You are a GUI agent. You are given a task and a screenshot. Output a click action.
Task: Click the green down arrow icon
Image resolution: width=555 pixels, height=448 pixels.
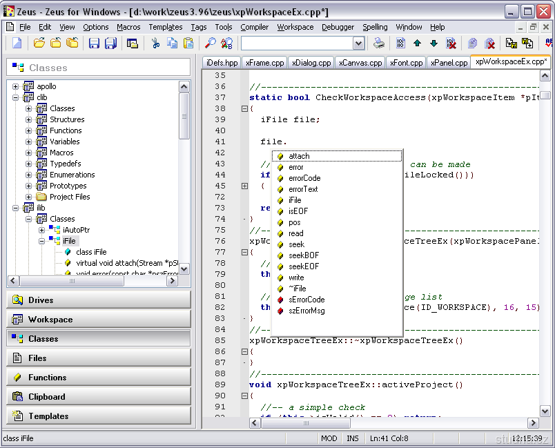(434, 43)
